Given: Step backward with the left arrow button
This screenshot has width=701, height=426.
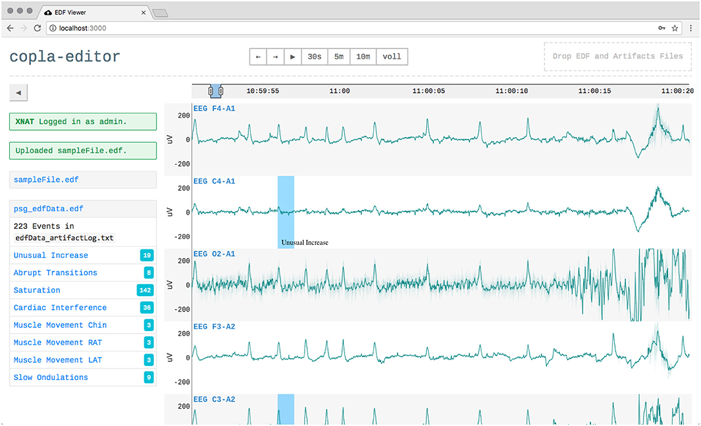Looking at the screenshot, I should (258, 57).
